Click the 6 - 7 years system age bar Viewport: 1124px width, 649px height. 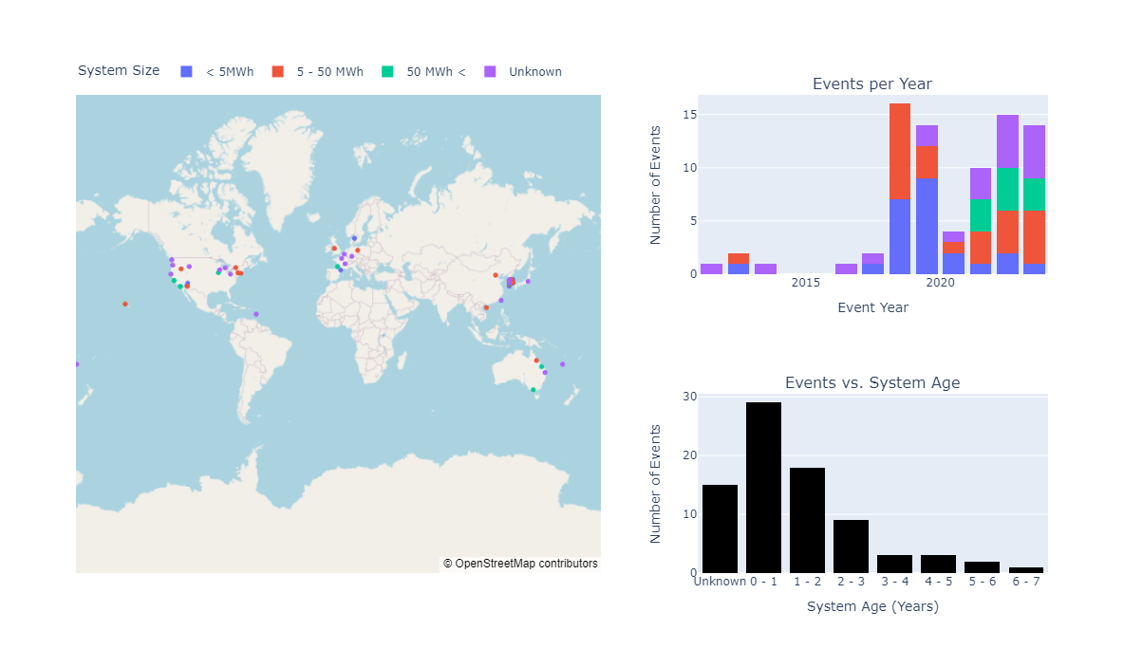click(x=1025, y=569)
